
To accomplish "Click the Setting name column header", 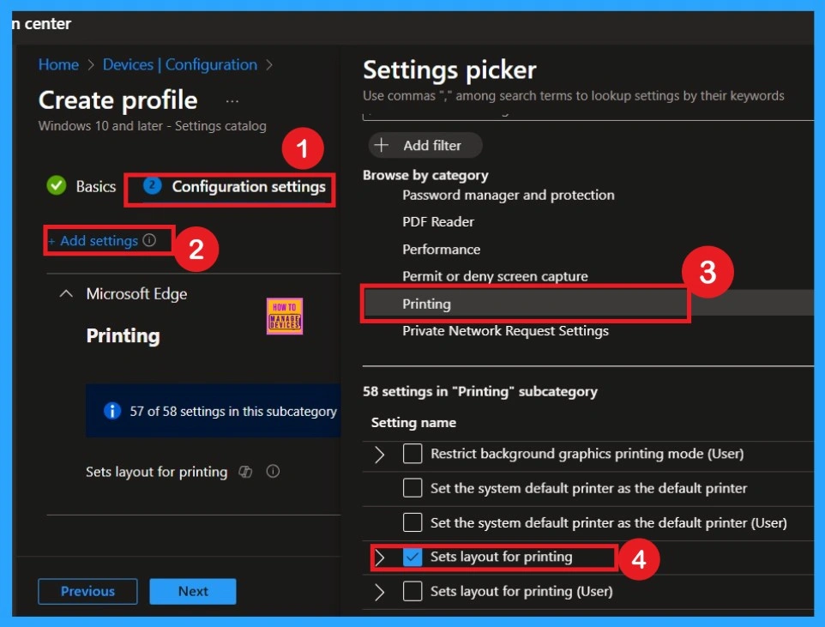I will (x=413, y=422).
